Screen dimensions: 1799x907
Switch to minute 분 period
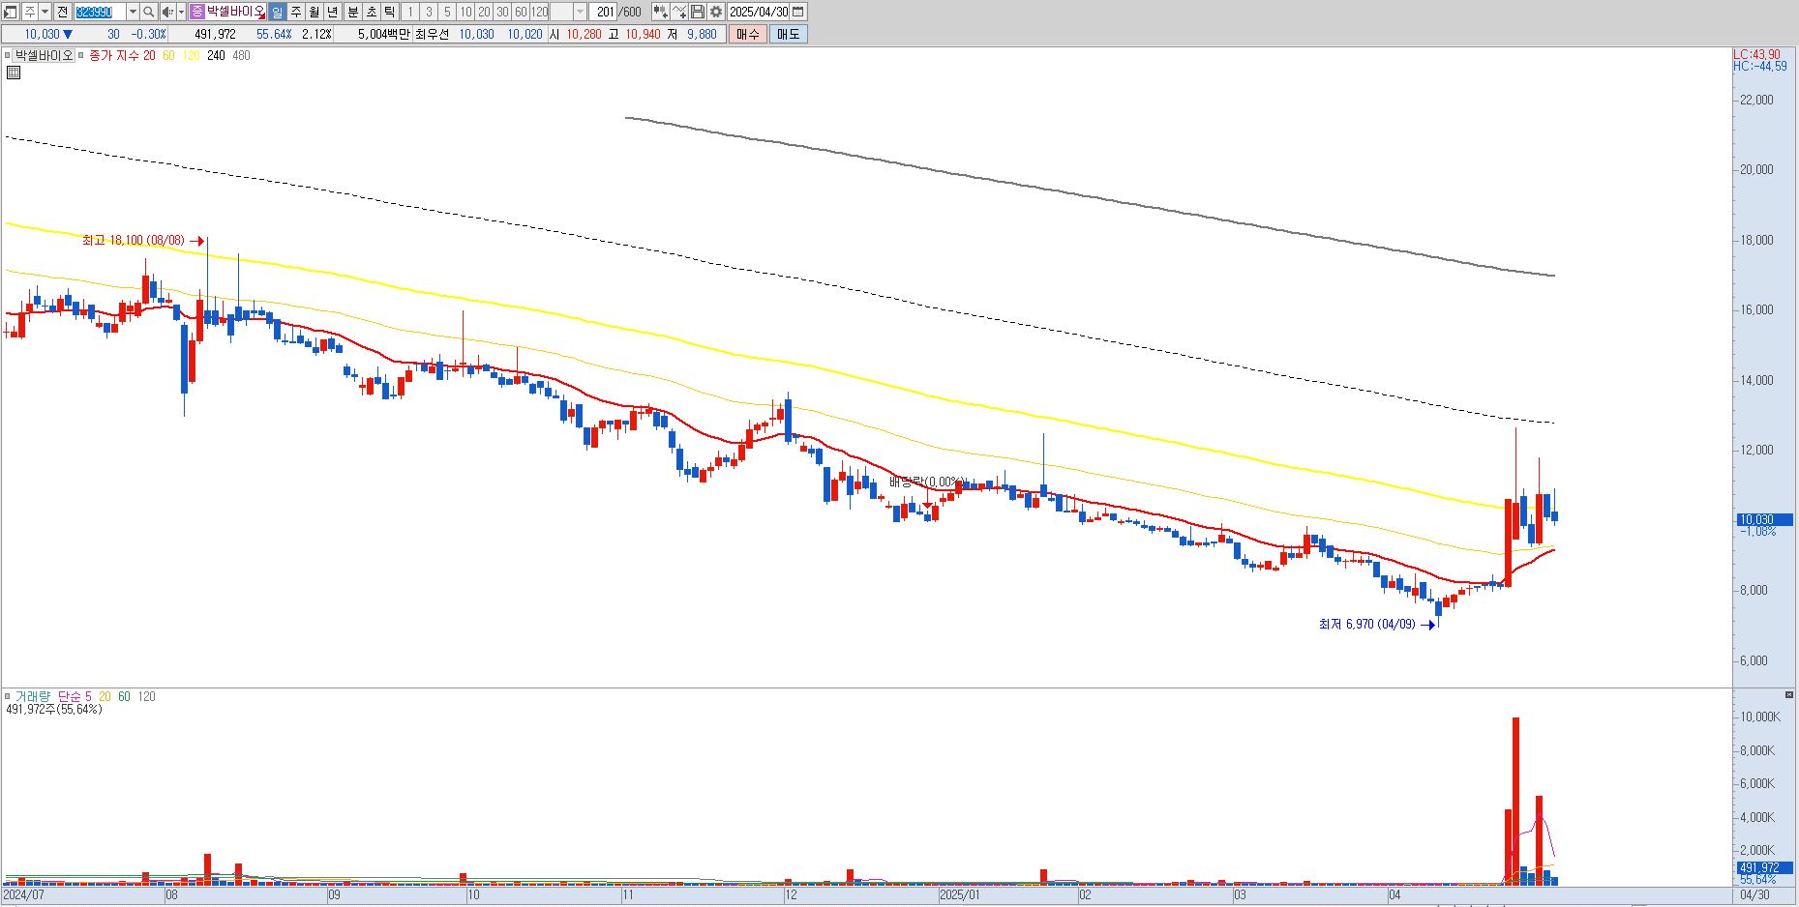352,12
